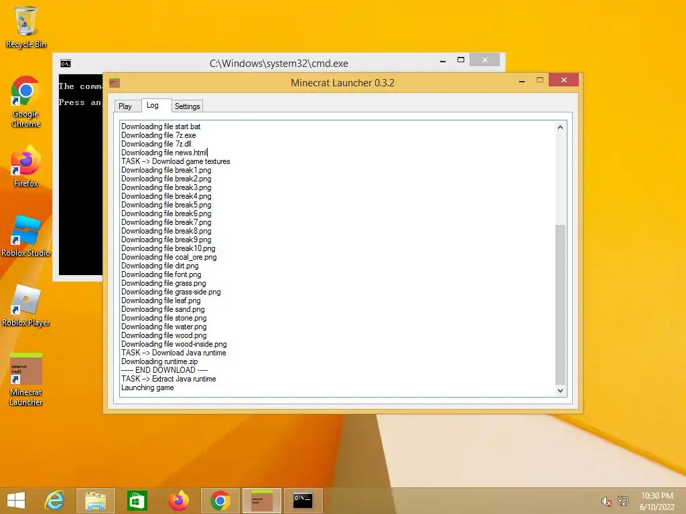Screen dimensions: 686x514
Task: Click the muted volume tray icon
Action: pyautogui.click(x=606, y=501)
